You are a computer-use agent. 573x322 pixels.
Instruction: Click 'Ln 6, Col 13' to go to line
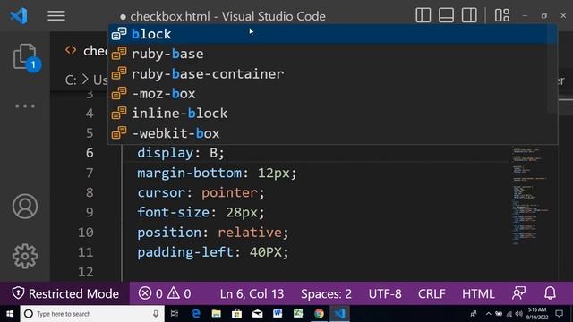[x=252, y=293]
